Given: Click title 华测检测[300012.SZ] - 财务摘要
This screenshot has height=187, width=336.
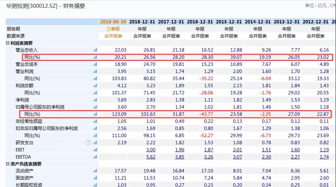Looking at the screenshot, I should (x=46, y=6).
